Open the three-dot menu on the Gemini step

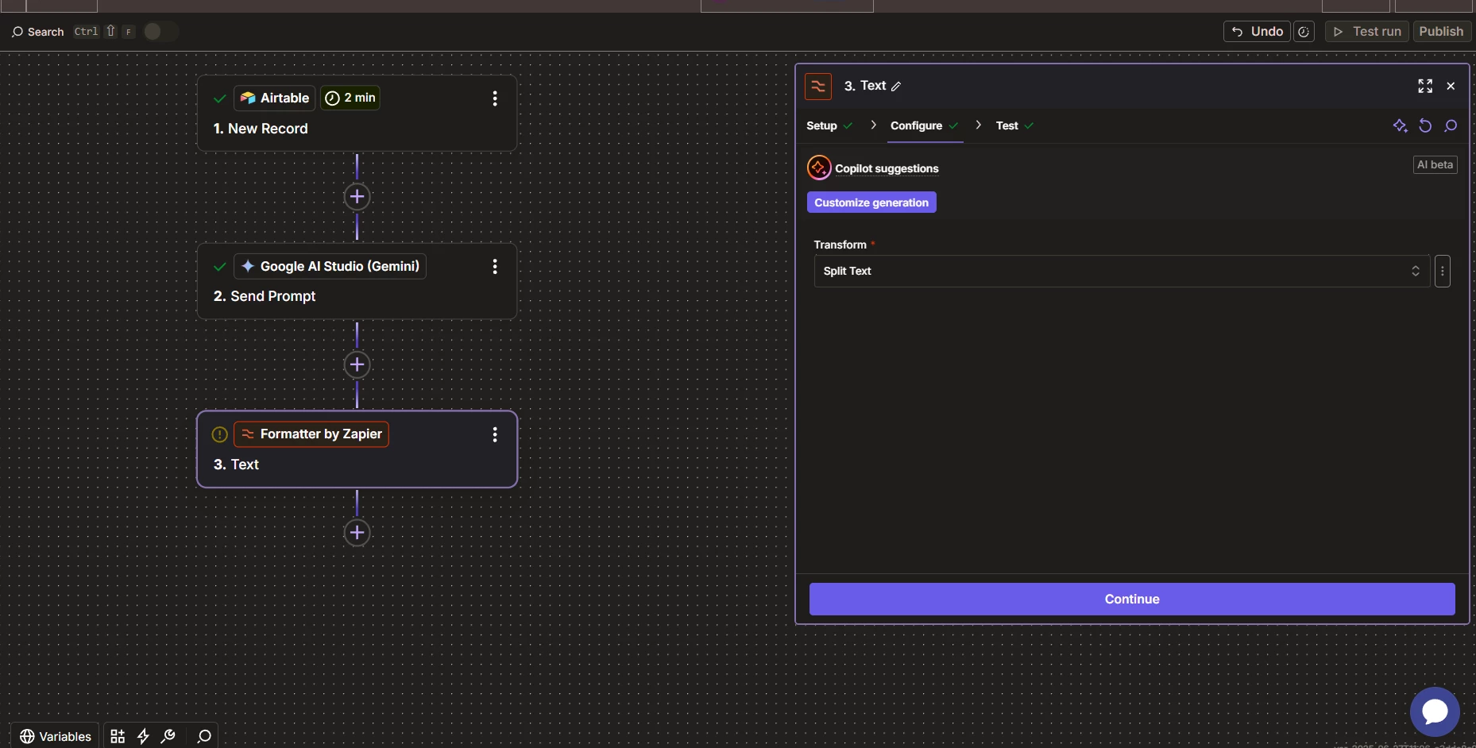click(495, 267)
